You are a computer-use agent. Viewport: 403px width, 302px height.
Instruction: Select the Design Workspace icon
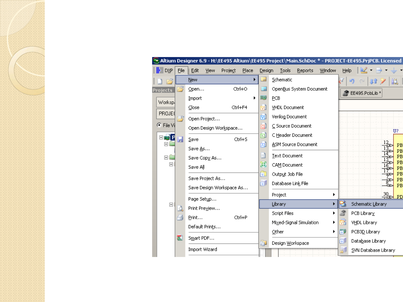click(263, 243)
